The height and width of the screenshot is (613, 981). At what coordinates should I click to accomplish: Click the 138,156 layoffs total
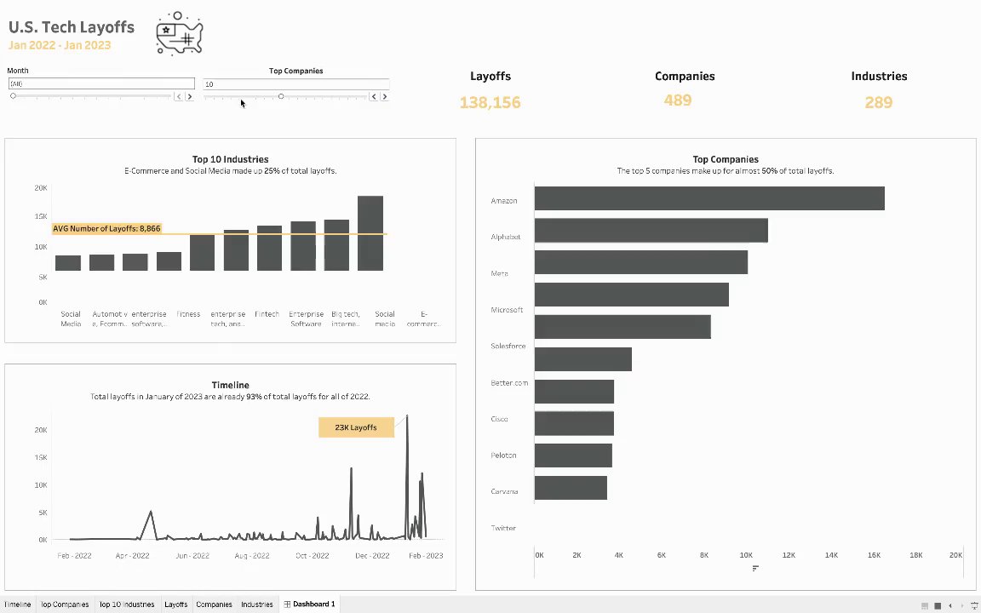[x=490, y=102]
